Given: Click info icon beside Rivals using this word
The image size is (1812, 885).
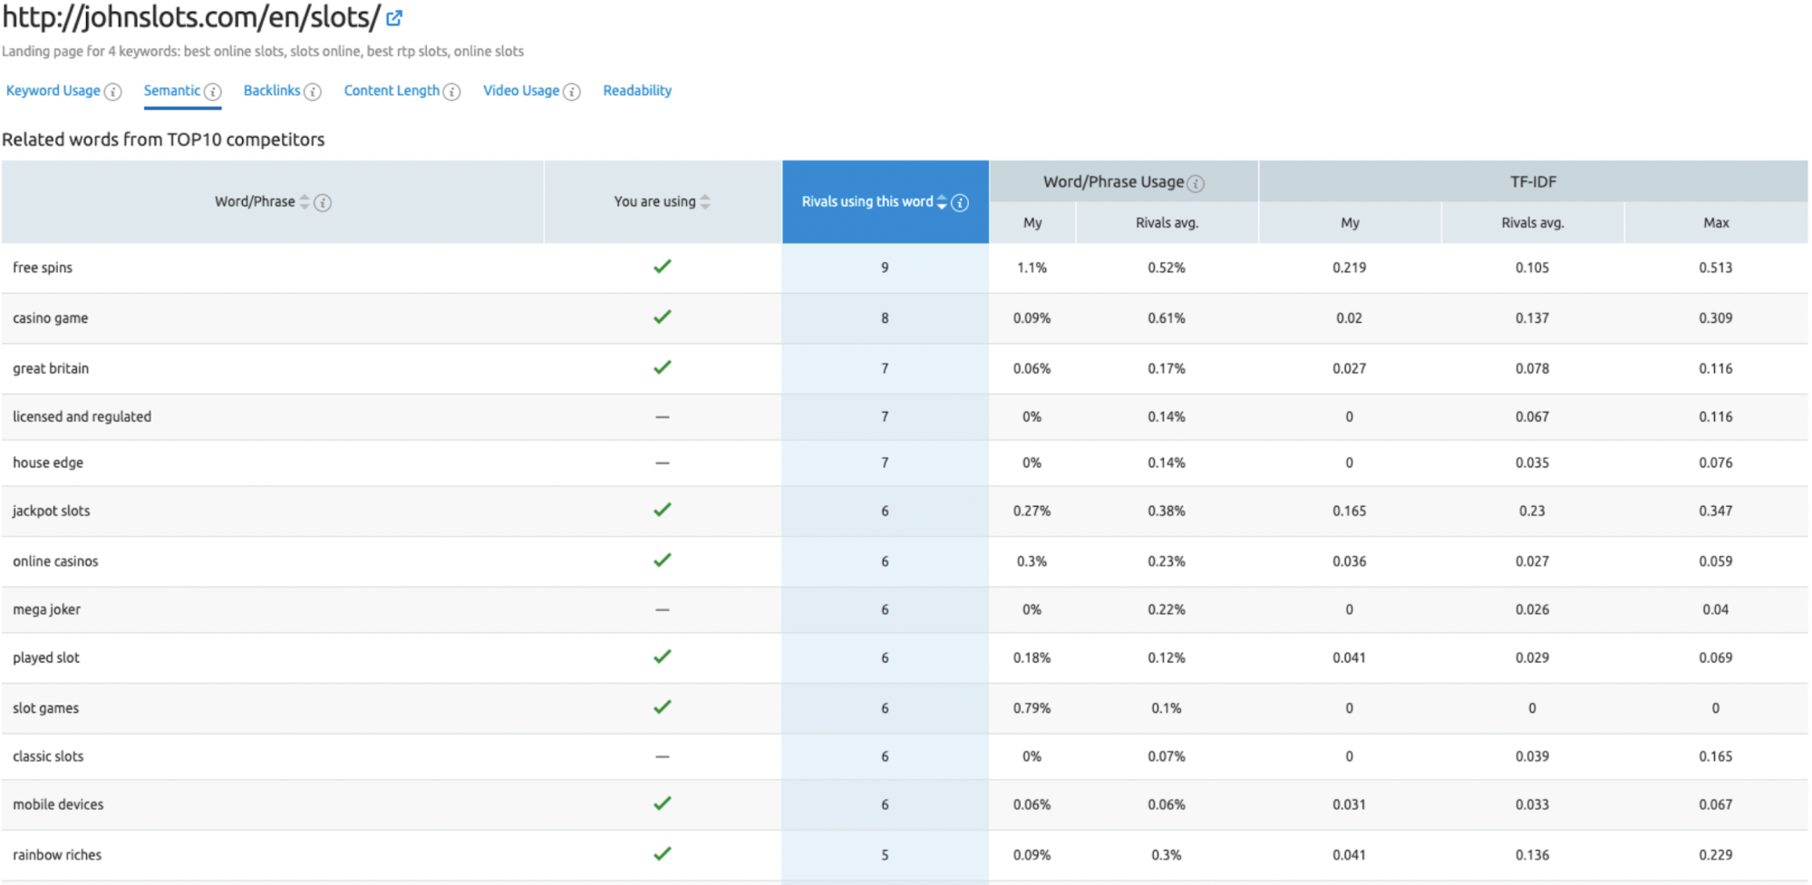Looking at the screenshot, I should 960,202.
